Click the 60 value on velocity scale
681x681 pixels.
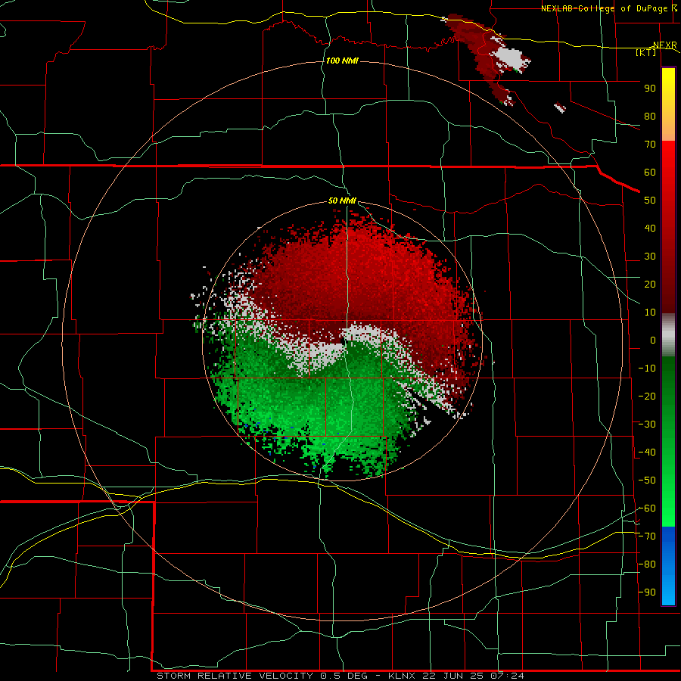click(x=650, y=173)
